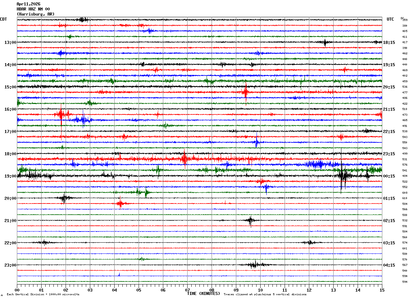This screenshot has height=299, width=409.
Task: Click the "CDT" timezone label
Action: click(x=3, y=19)
